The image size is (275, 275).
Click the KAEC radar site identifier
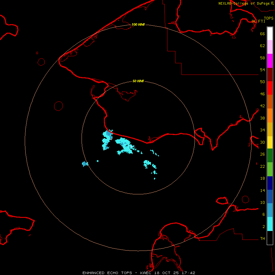146,273
